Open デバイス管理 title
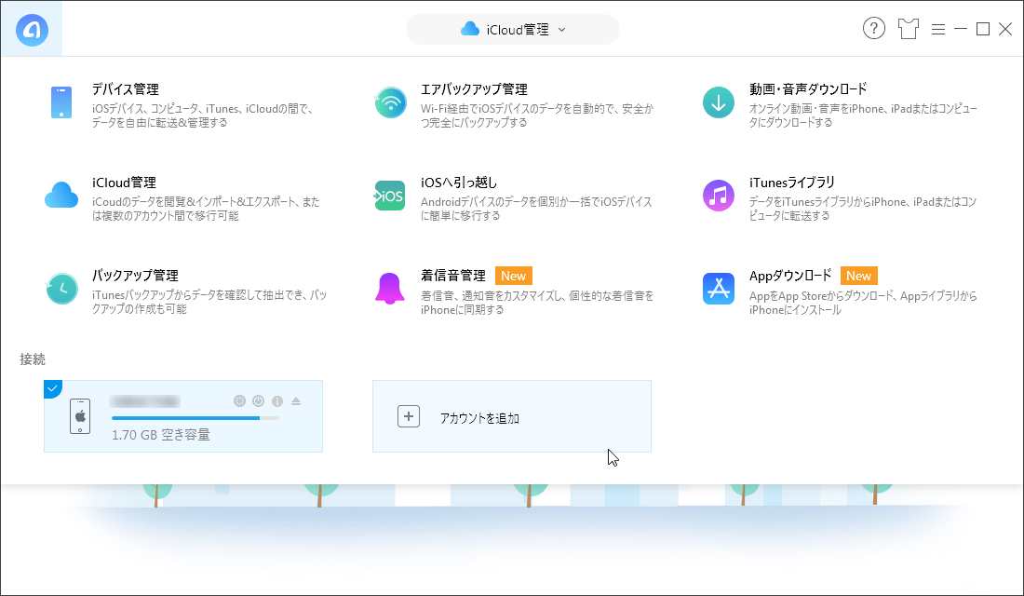The width and height of the screenshot is (1024, 596). point(126,88)
